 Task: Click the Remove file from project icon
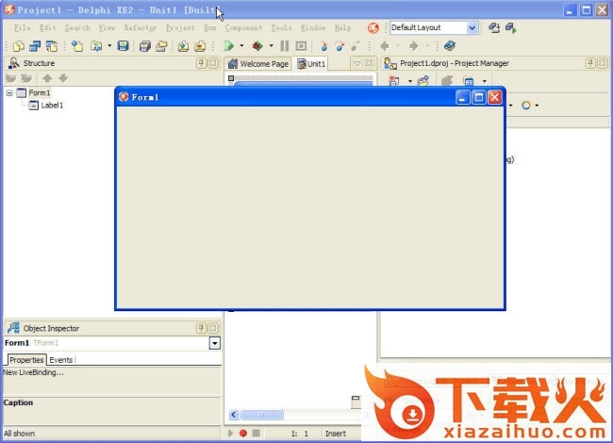coord(200,46)
